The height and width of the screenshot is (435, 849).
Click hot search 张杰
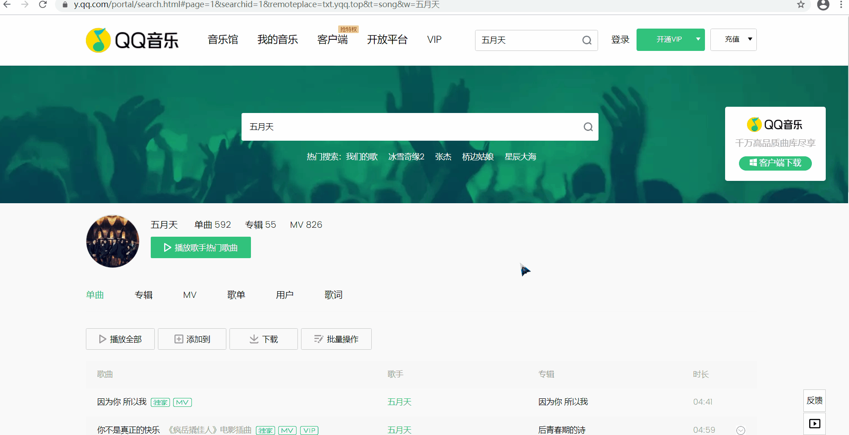[x=443, y=157]
